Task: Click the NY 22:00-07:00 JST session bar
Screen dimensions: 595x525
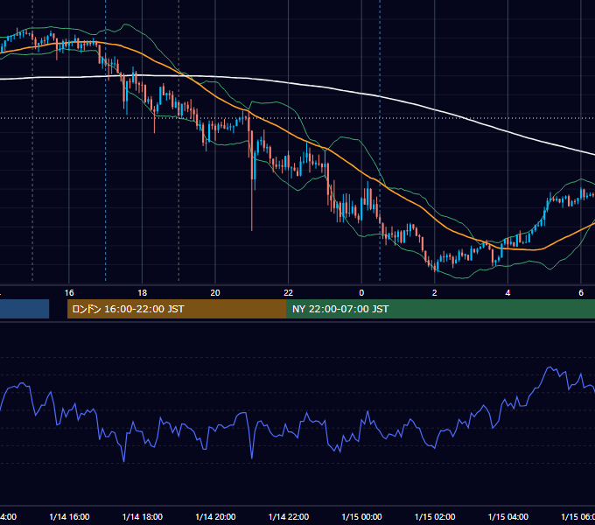Action: [440, 309]
